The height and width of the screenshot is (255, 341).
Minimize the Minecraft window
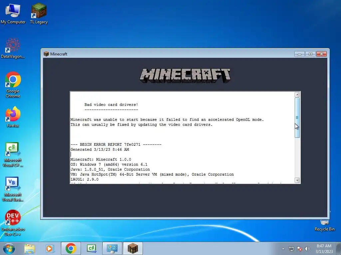(299, 54)
